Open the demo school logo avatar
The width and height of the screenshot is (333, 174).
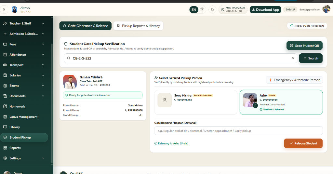tap(14, 9)
